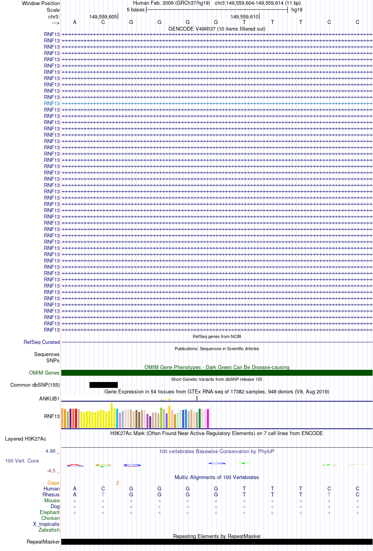Open GENCODE V49lift37 track title

(x=217, y=29)
